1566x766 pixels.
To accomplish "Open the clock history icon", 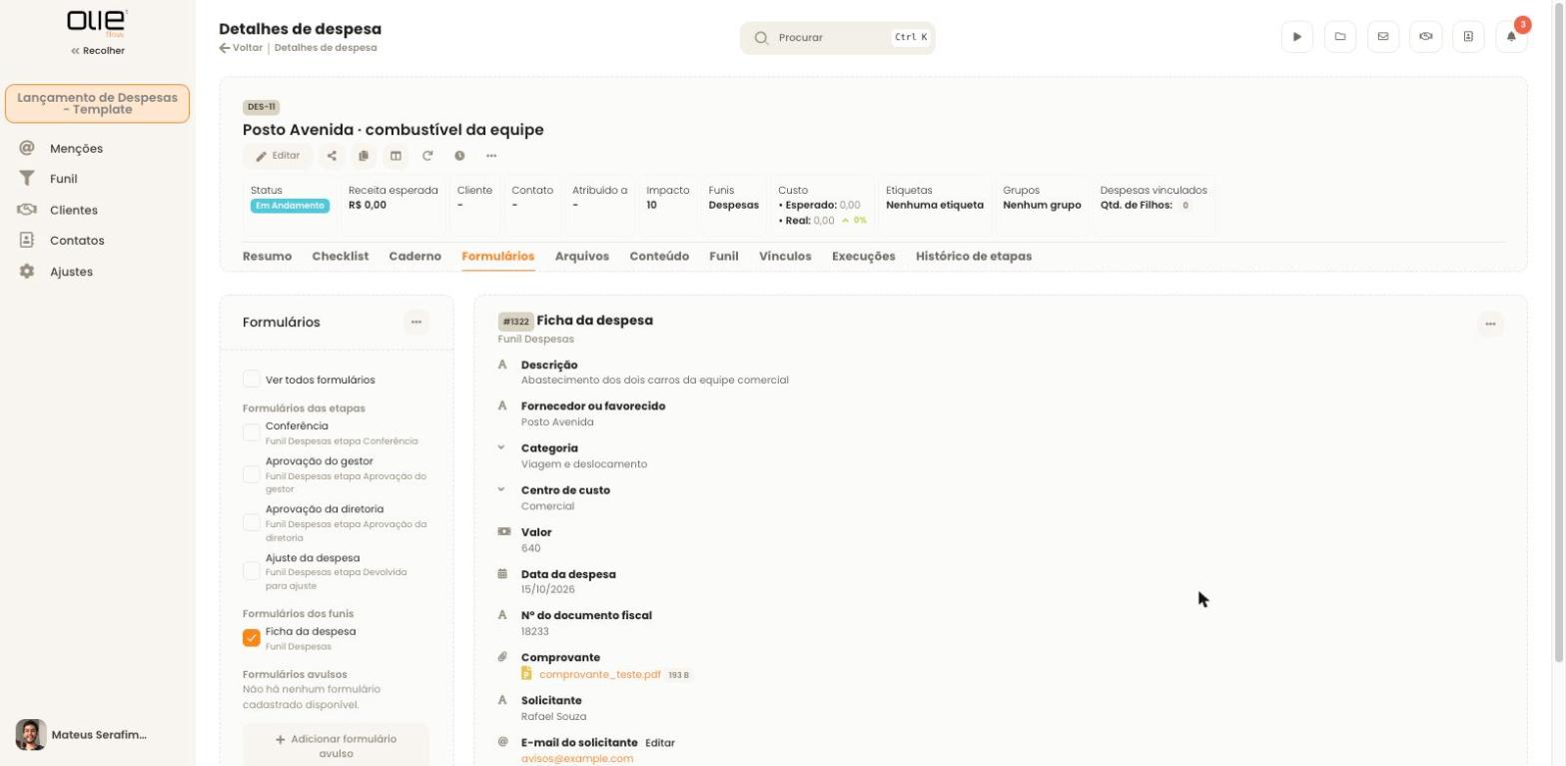I will (x=459, y=156).
